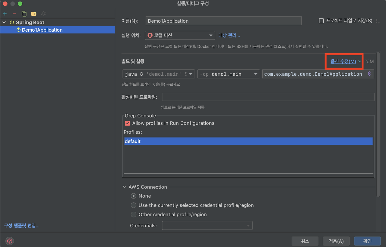
Task: Enable the 프로젝트 파일로 저장 checkbox
Action: pos(321,21)
